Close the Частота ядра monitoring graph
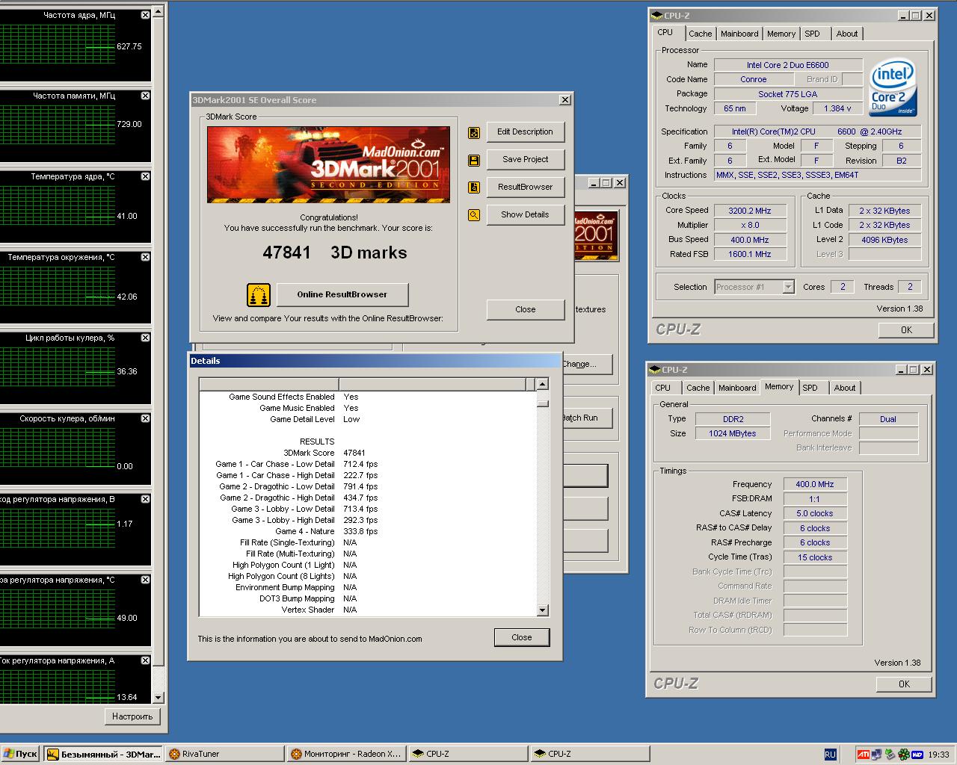 pyautogui.click(x=145, y=15)
